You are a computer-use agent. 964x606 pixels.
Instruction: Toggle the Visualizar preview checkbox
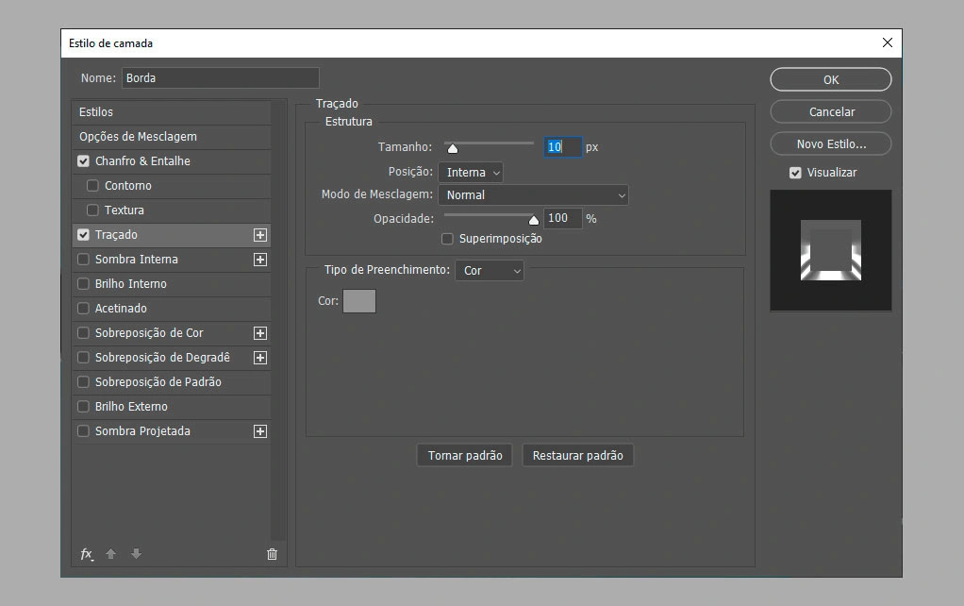pyautogui.click(x=795, y=173)
